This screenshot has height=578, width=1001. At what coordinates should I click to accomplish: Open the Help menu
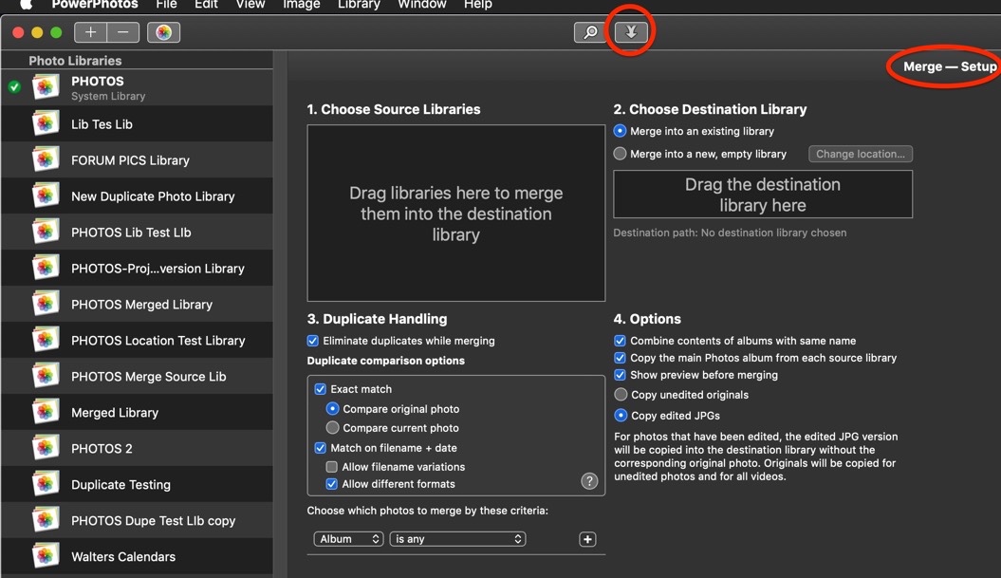click(x=477, y=5)
